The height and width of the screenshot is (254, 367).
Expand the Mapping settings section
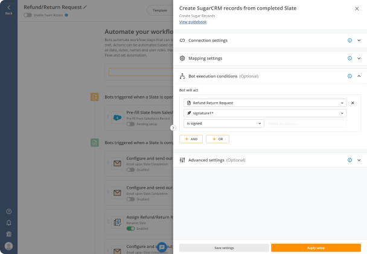point(359,58)
